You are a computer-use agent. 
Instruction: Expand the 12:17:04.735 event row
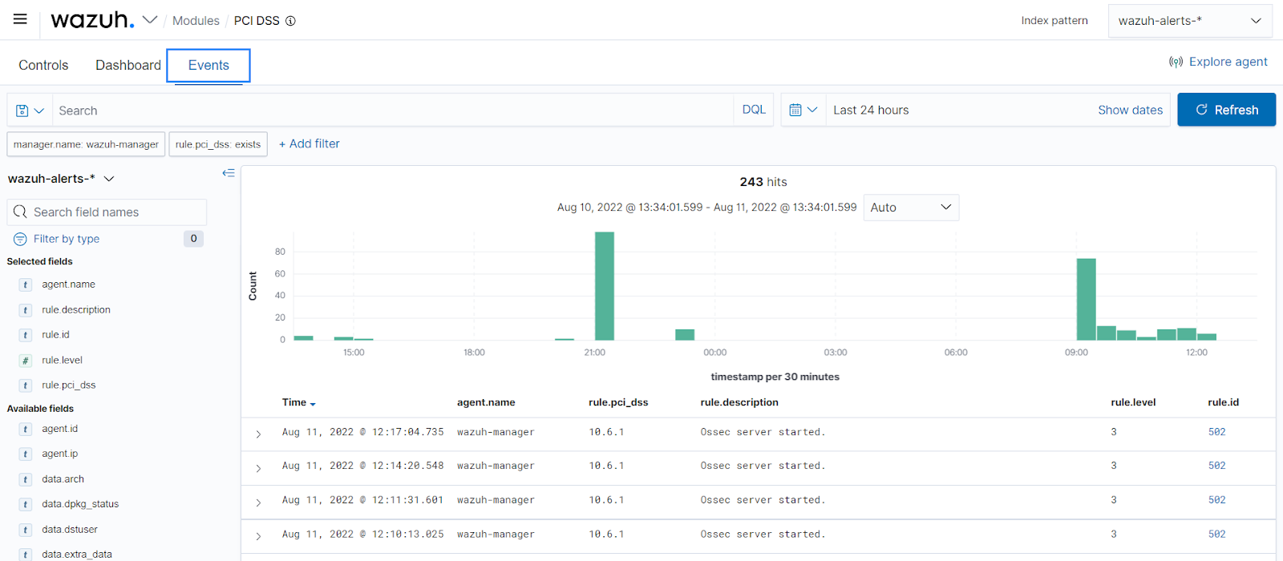pos(258,434)
